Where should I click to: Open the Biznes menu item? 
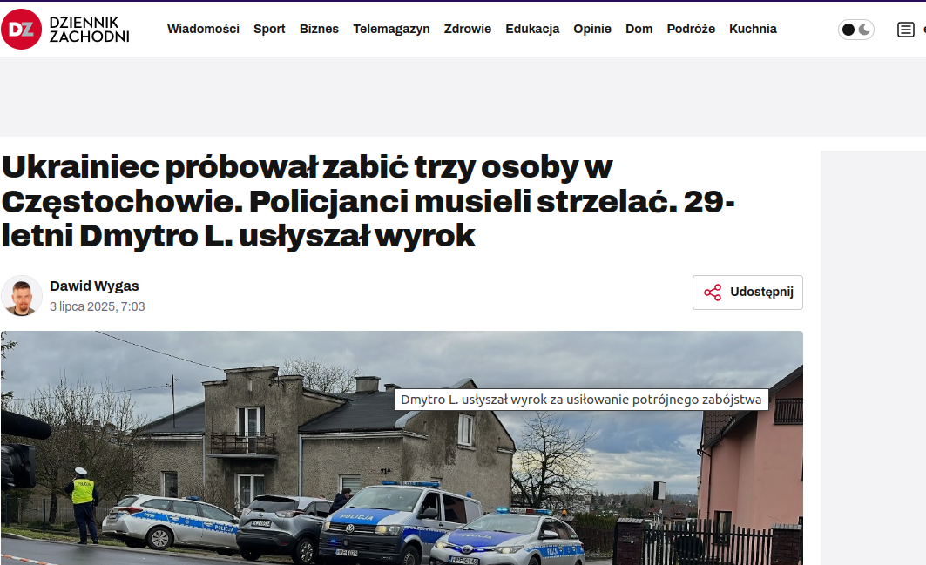click(319, 29)
